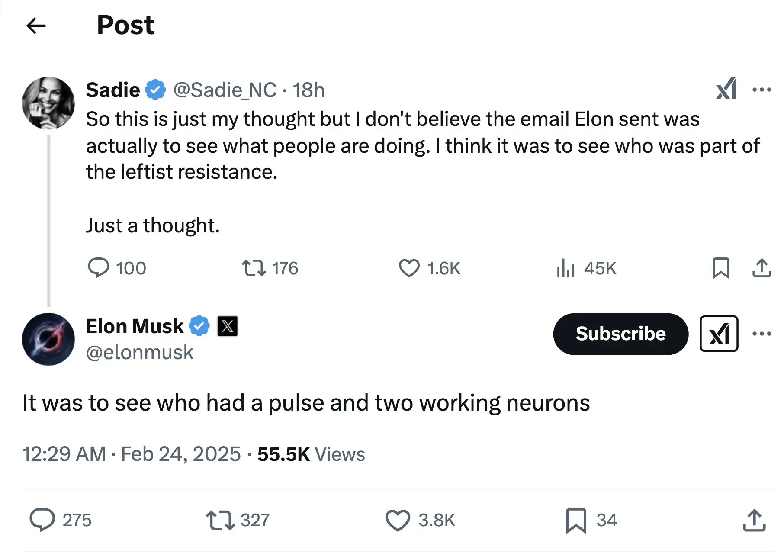
Task: Like Elon Musk's post
Action: click(x=398, y=520)
